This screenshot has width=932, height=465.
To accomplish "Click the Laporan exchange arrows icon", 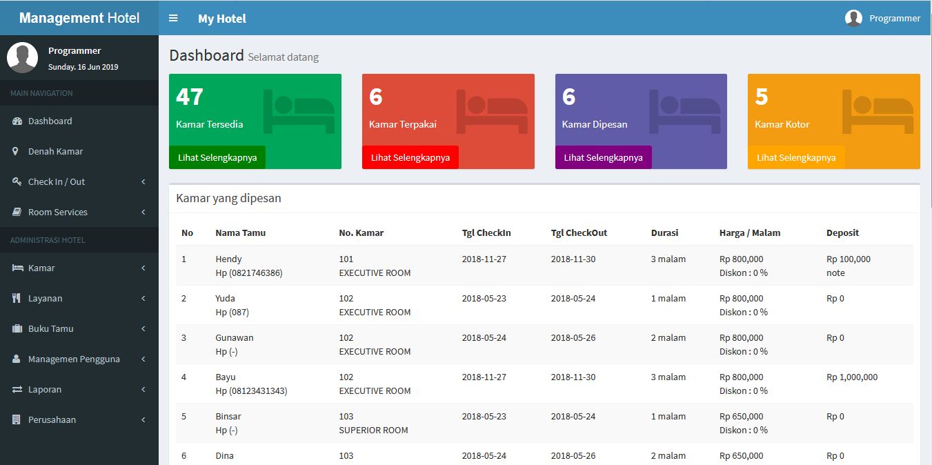I will tap(17, 390).
